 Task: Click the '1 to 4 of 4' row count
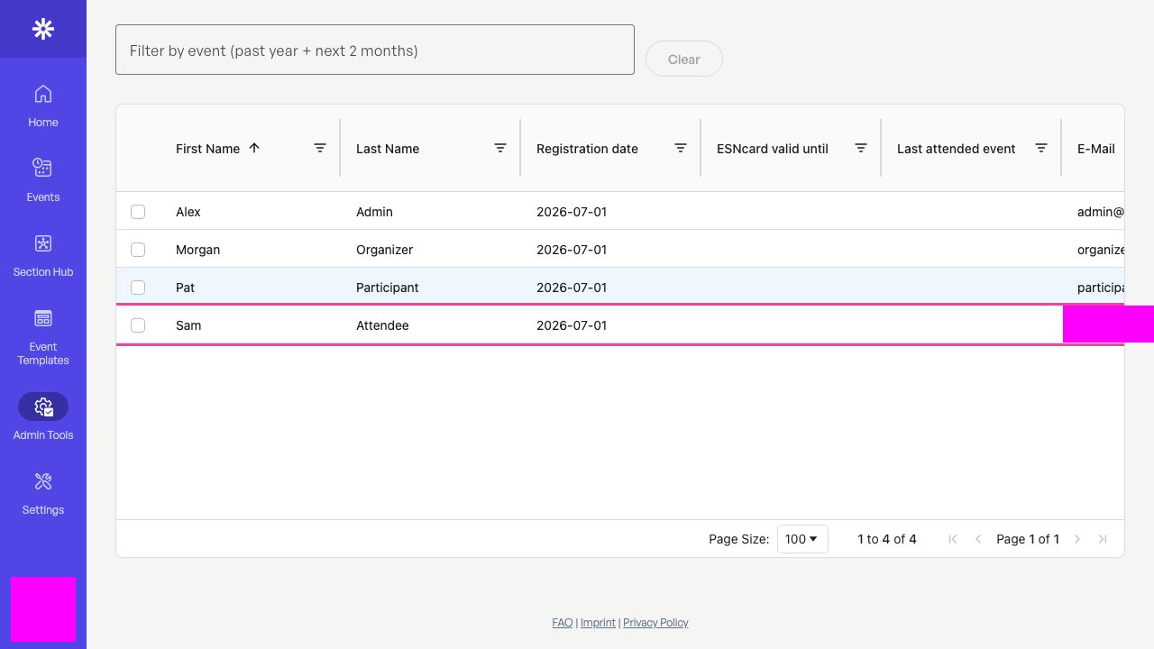(887, 539)
